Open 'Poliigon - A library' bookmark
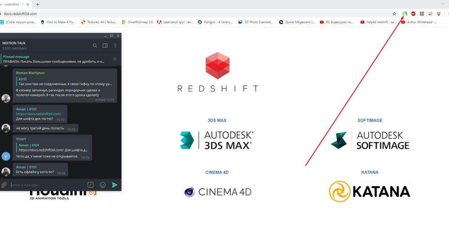 pos(215,22)
